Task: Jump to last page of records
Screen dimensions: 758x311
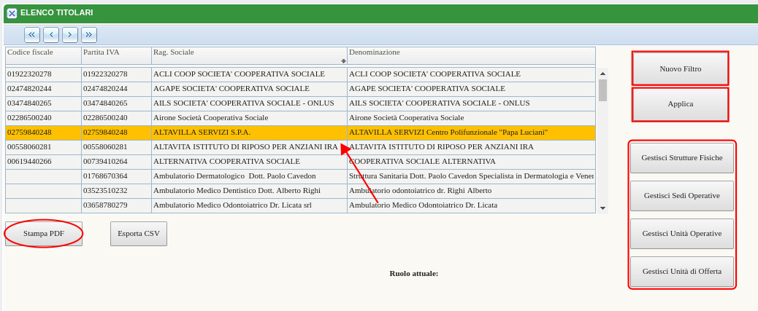Action: [x=89, y=35]
